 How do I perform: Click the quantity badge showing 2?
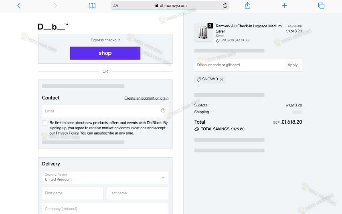[210, 26]
